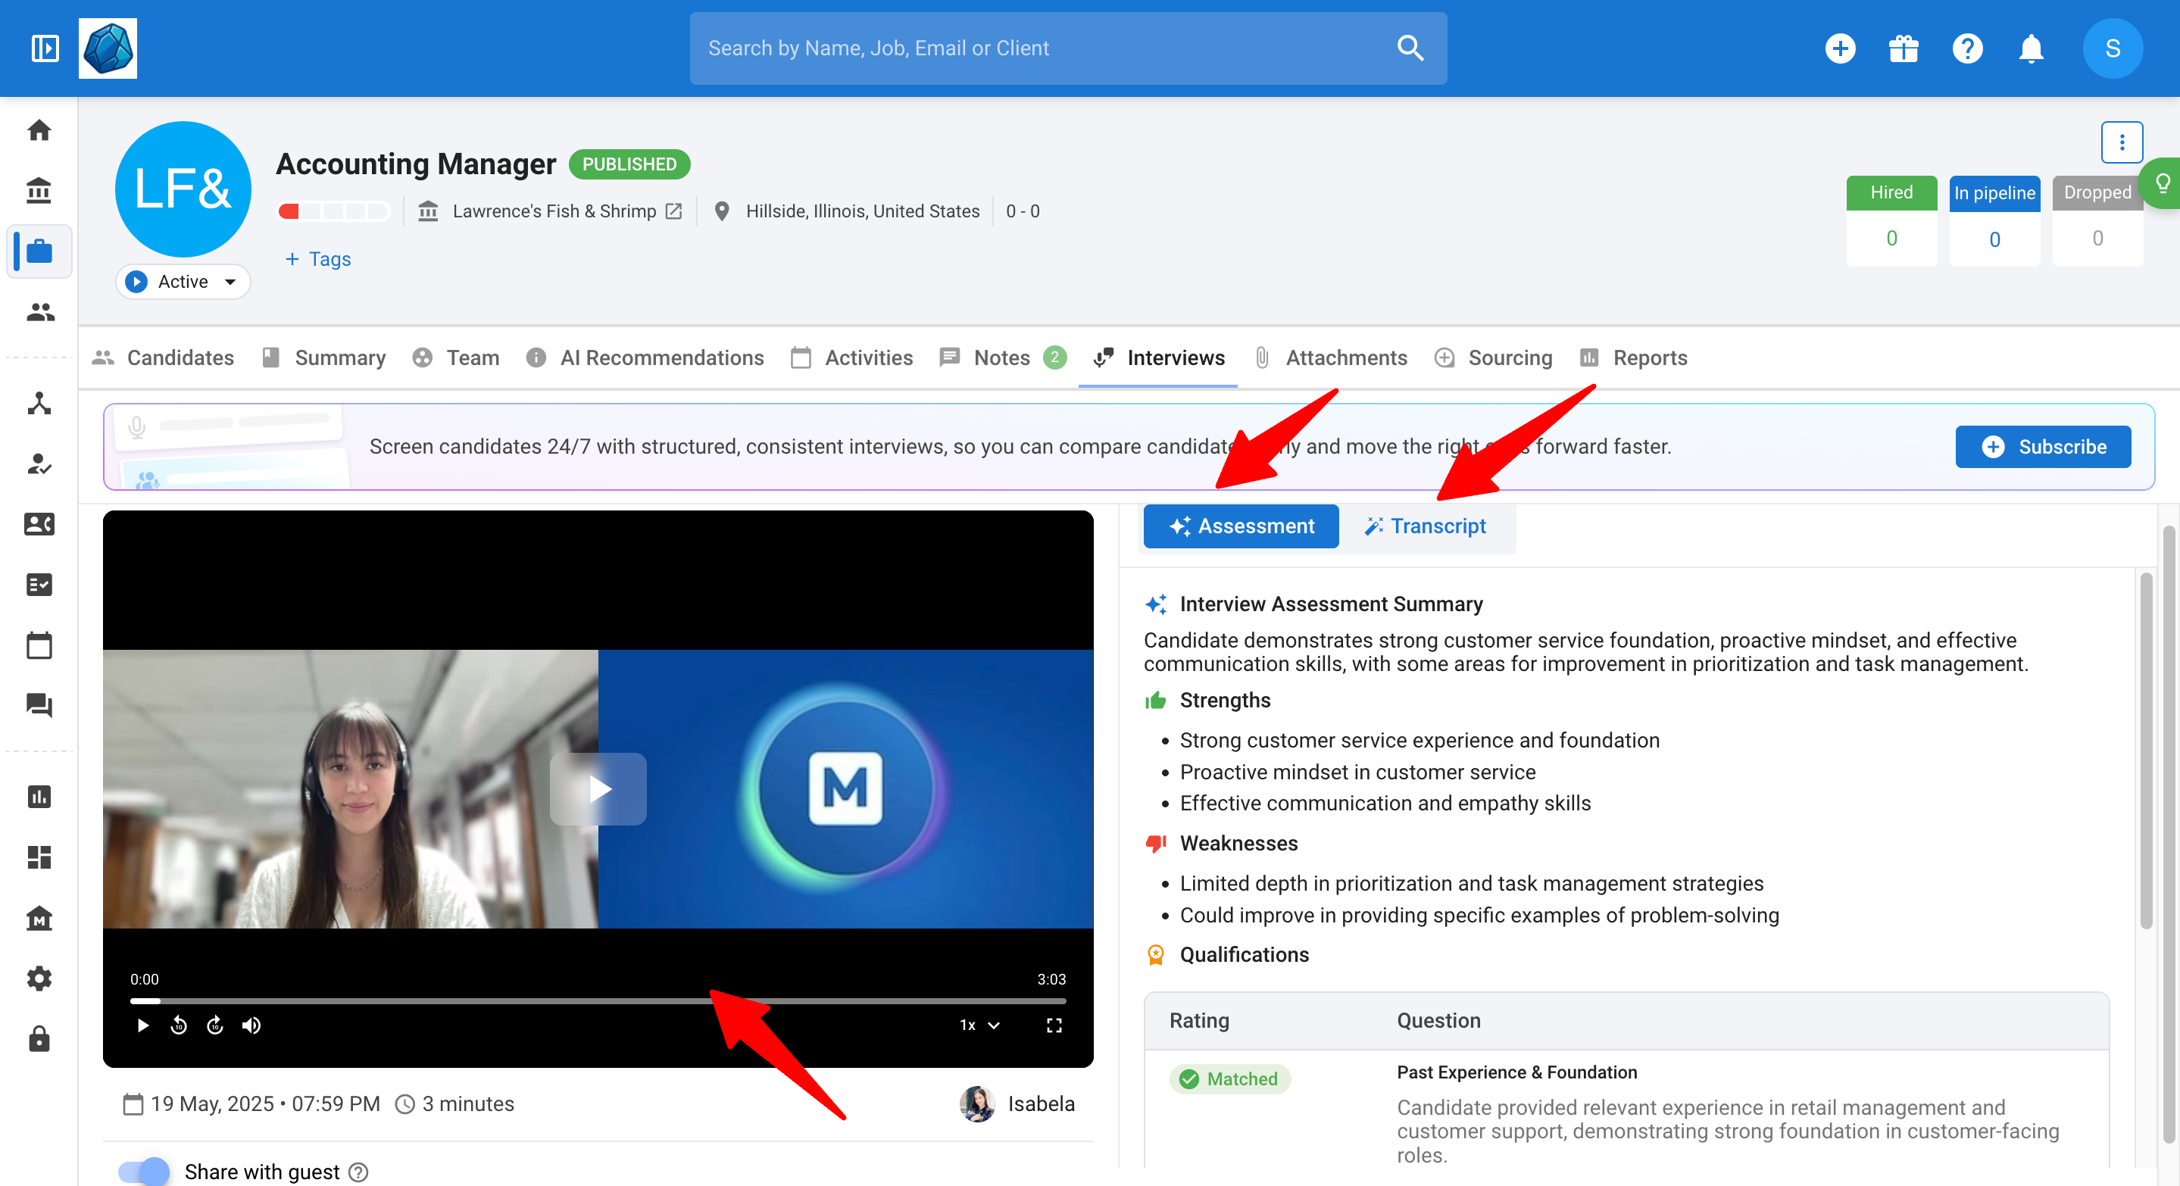Open the Home icon in the sidebar
Viewport: 2180px width, 1186px height.
click(x=39, y=130)
